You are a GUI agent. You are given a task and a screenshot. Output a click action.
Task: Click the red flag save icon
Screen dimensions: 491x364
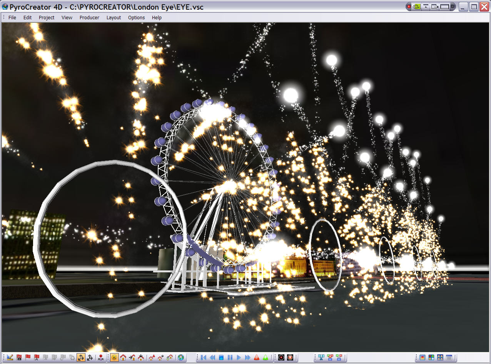[x=19, y=357]
